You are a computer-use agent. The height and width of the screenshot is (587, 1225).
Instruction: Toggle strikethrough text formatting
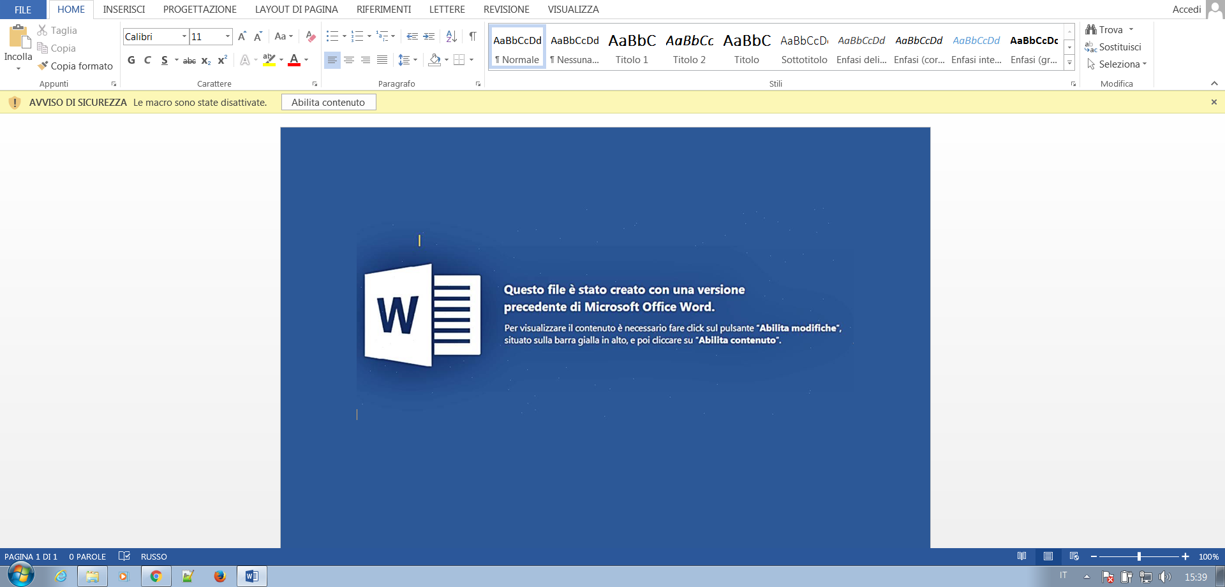click(189, 61)
